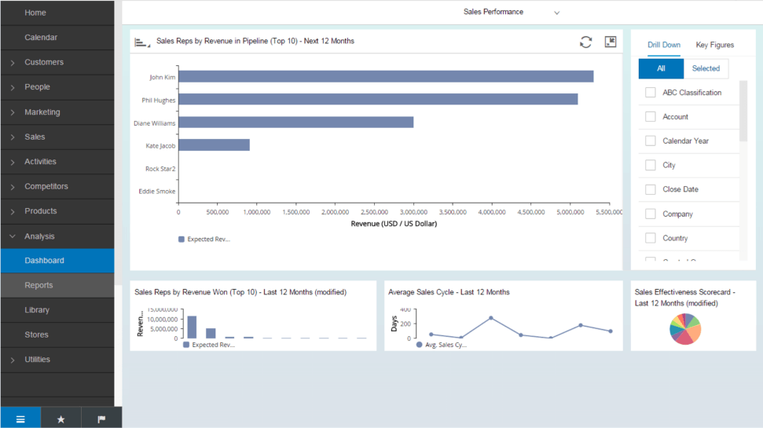The height and width of the screenshot is (428, 763).
Task: Open the hamburger menu at bottom
Action: point(20,419)
